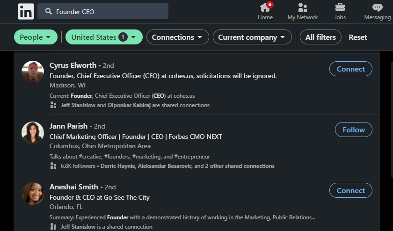Click the search magnifier icon

pyautogui.click(x=48, y=11)
